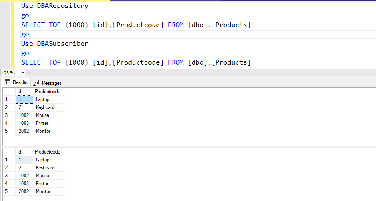Switch to the Results tab
Screen dimensions: 376x201
pos(16,82)
